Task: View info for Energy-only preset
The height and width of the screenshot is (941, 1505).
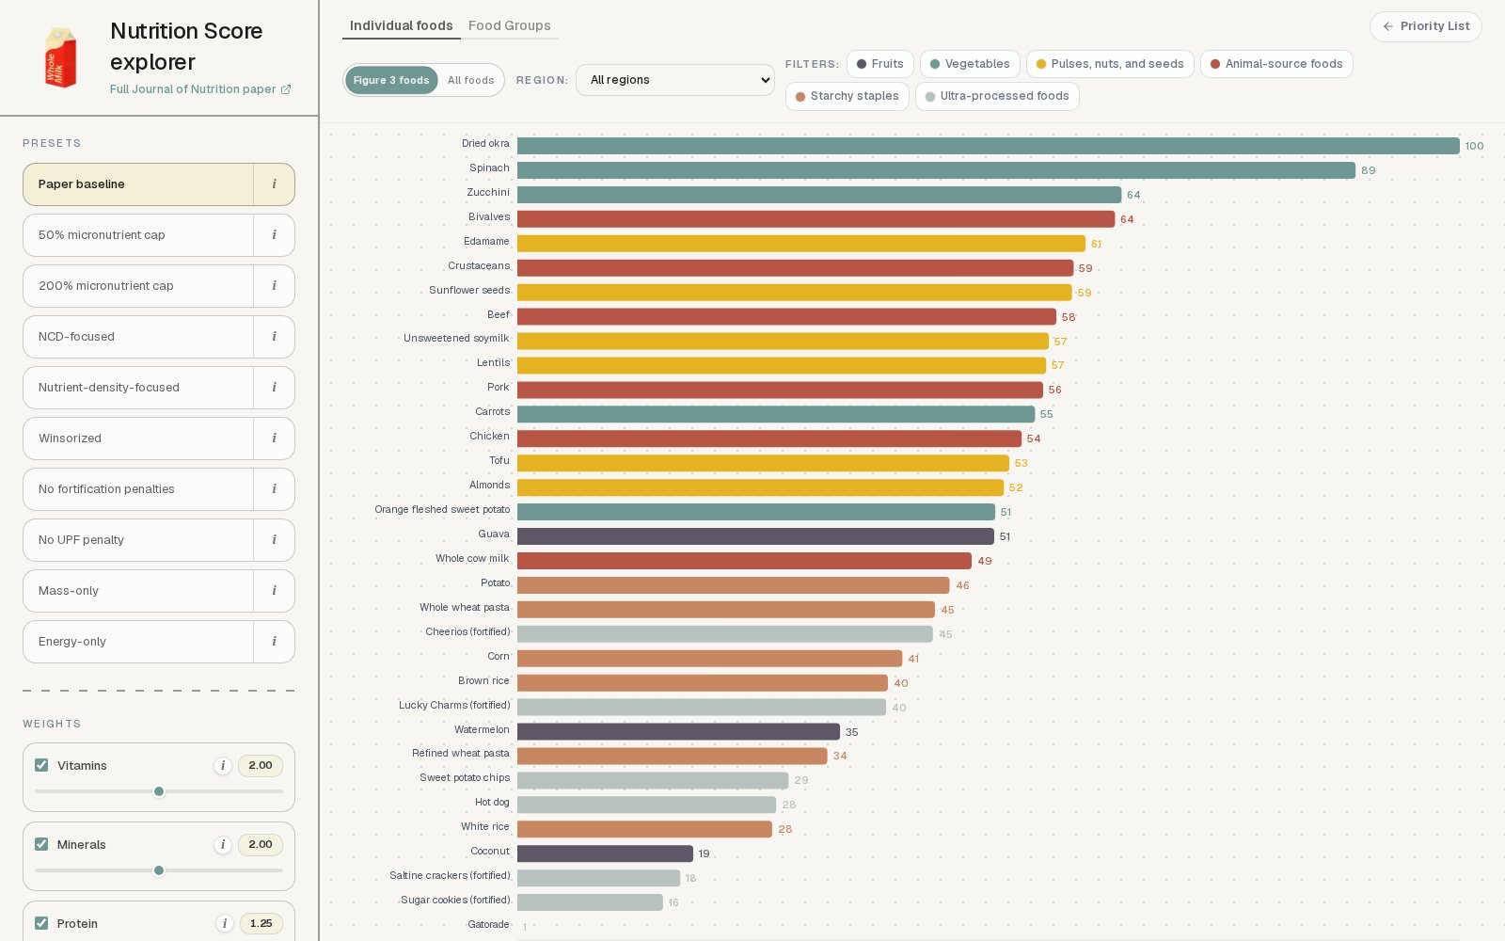Action: 274,642
